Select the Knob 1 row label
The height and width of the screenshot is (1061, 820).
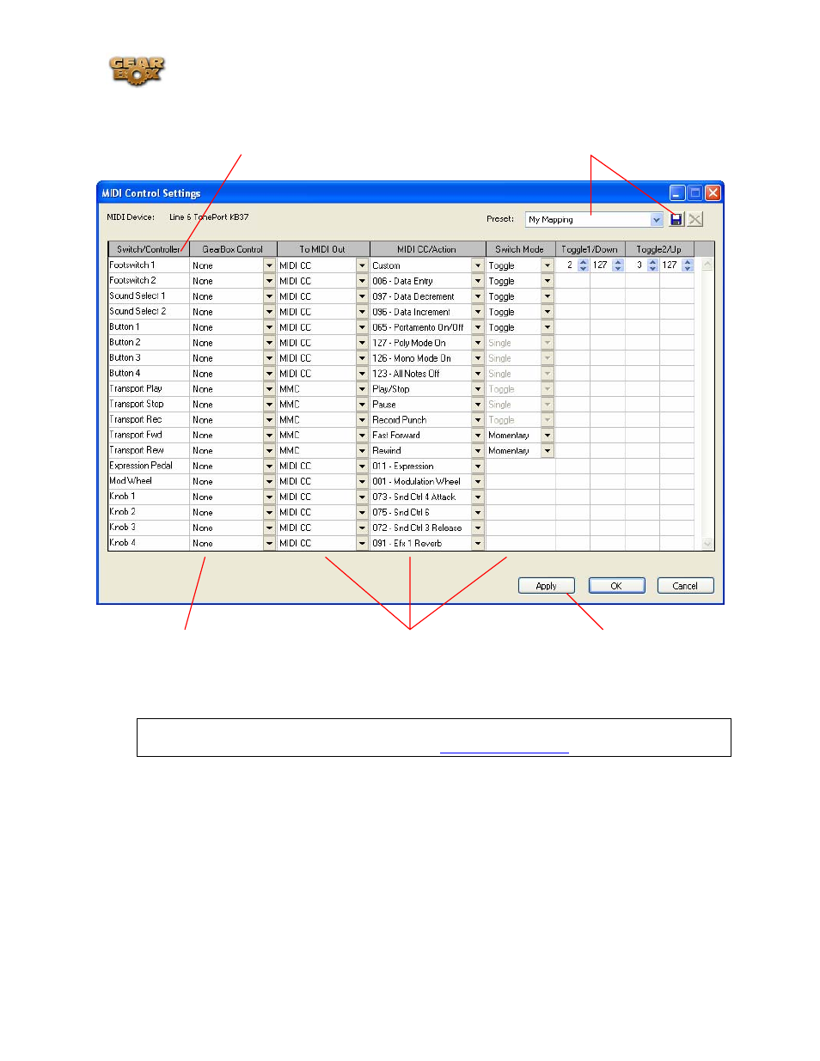tap(122, 497)
